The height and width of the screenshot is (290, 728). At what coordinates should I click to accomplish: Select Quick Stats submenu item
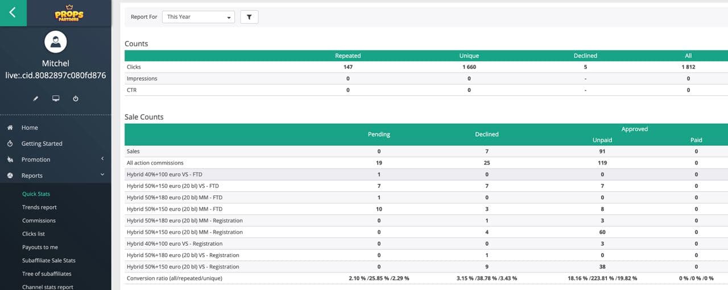pos(36,194)
